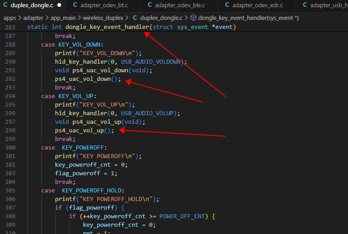This screenshot has height=234, width=348.
Task: Click POWER_OFF_CNT macro on line 308
Action: click(x=182, y=216)
